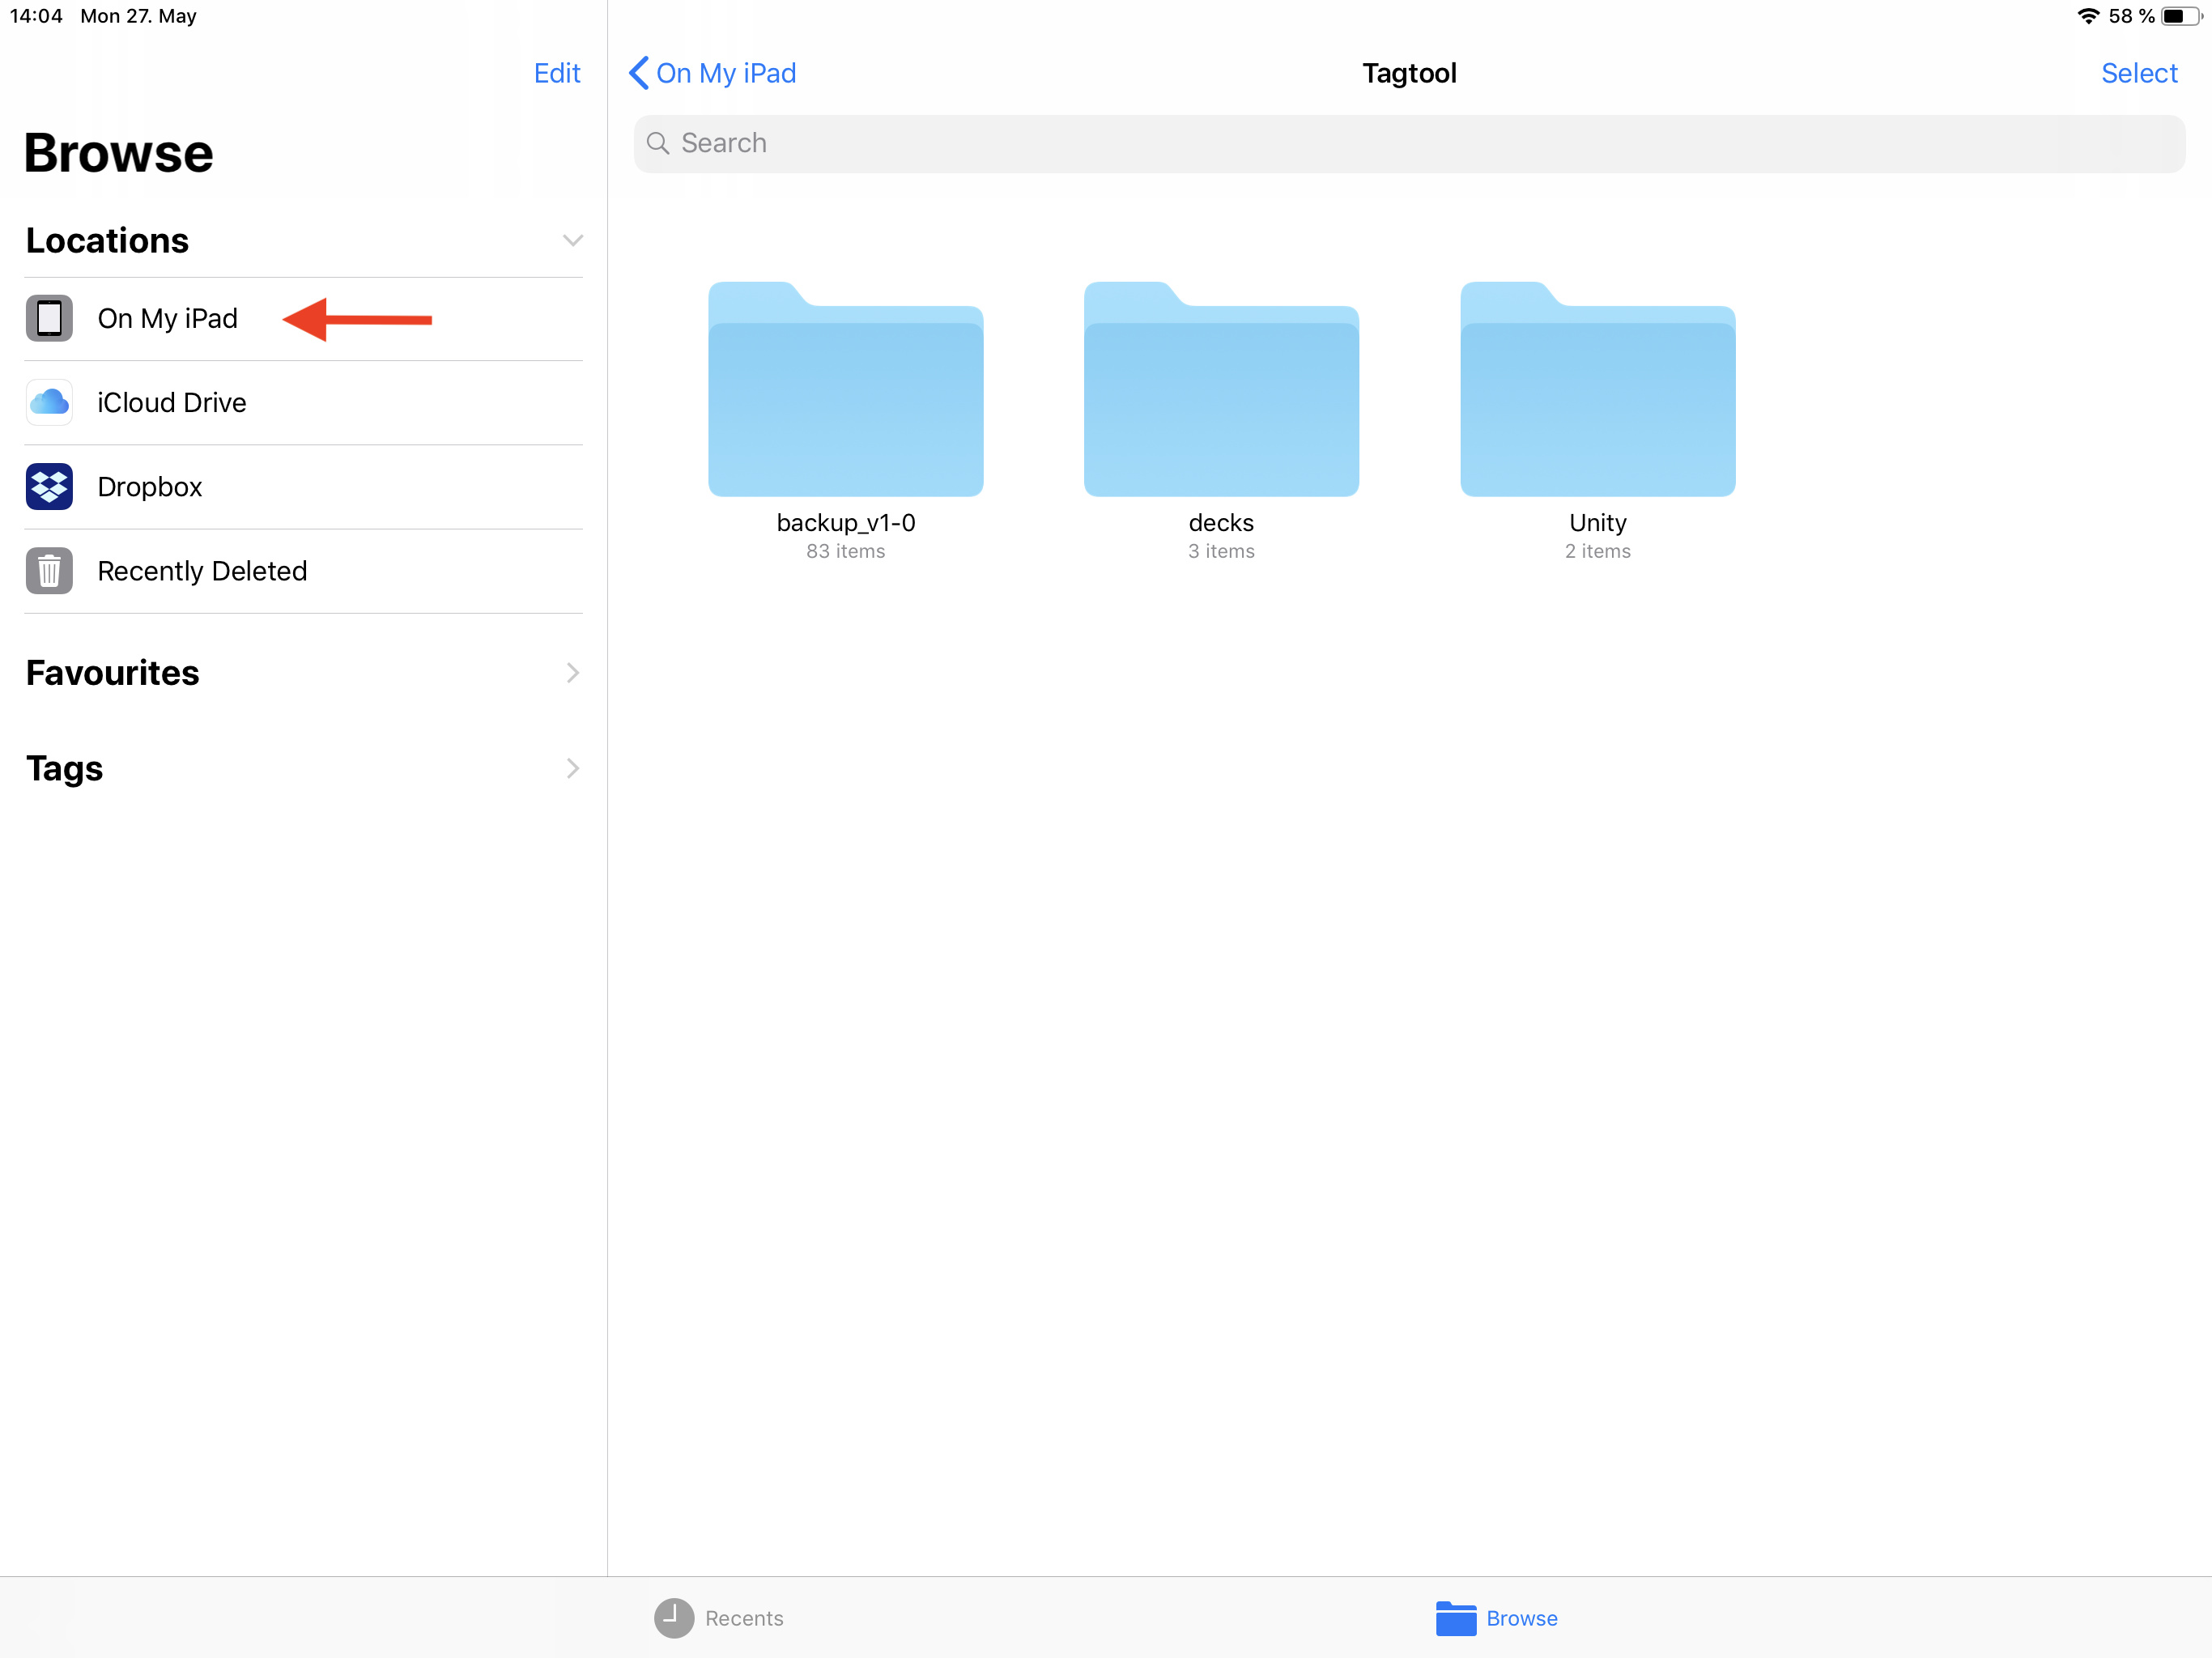
Task: Expand the Favourites section
Action: click(x=572, y=673)
